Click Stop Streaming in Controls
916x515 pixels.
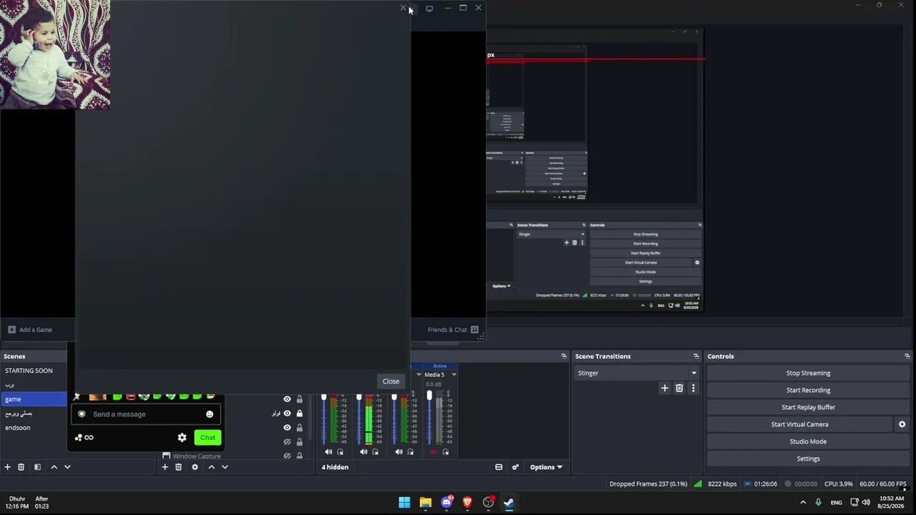pos(808,373)
